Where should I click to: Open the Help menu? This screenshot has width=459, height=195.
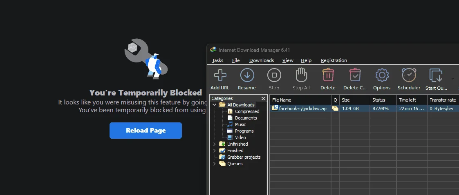coord(306,60)
